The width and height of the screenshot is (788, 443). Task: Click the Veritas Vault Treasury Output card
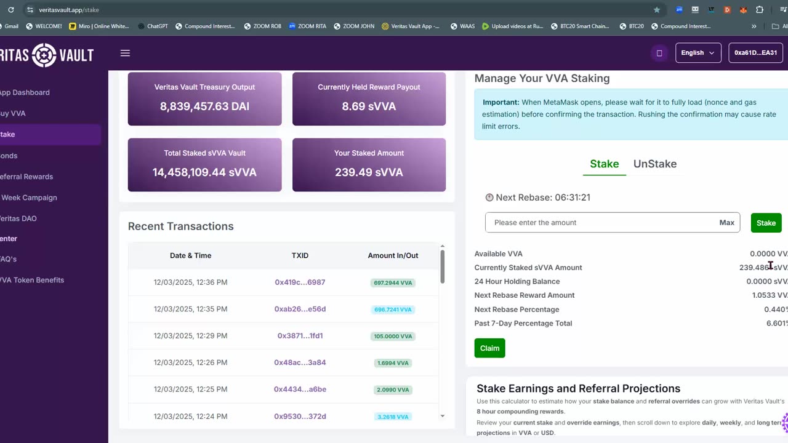[204, 98]
